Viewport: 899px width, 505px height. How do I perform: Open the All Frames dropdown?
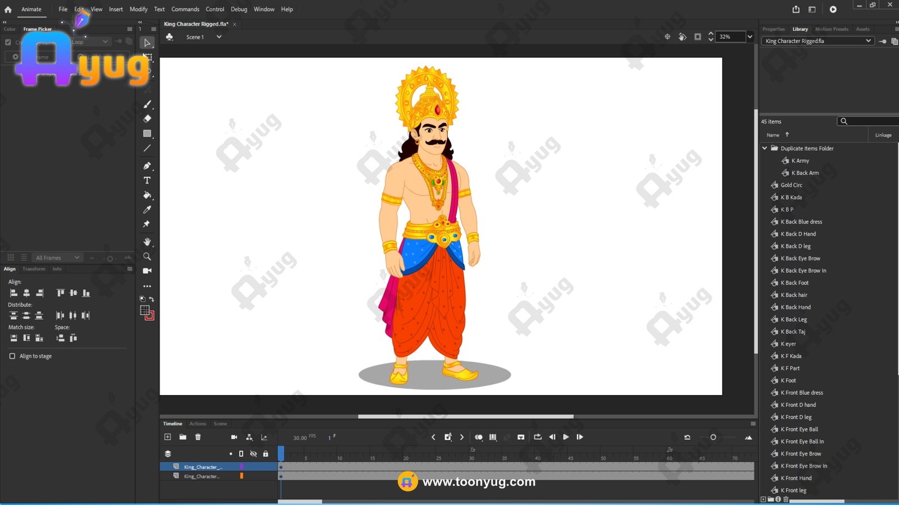[x=57, y=258]
